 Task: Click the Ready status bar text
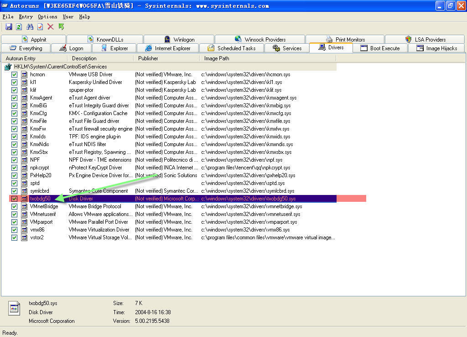click(10, 333)
